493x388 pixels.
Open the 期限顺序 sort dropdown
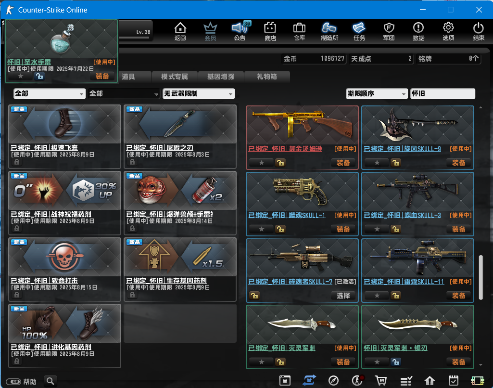(377, 93)
